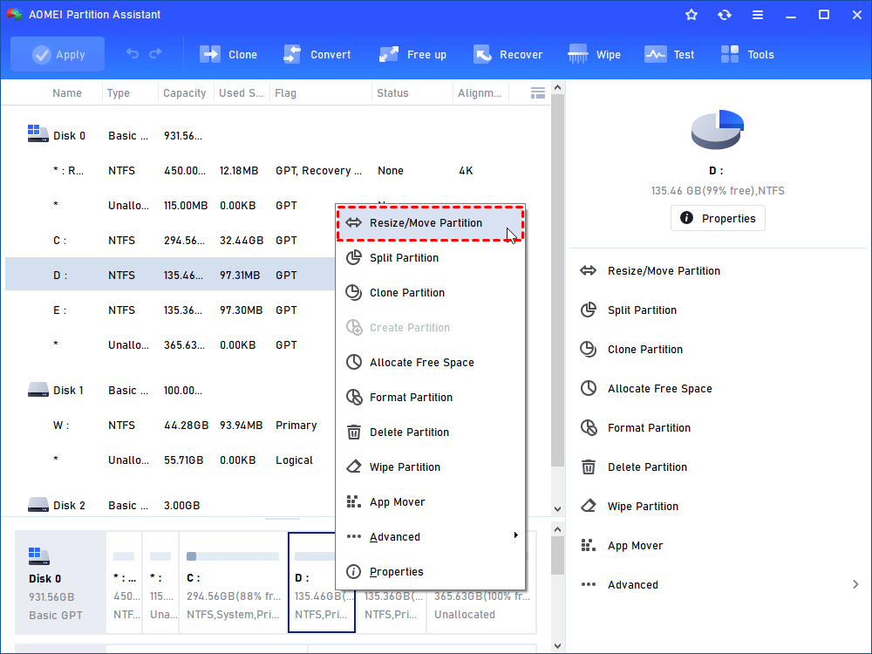The image size is (872, 654).
Task: Choose Format Partition in context menu
Action: coord(430,398)
